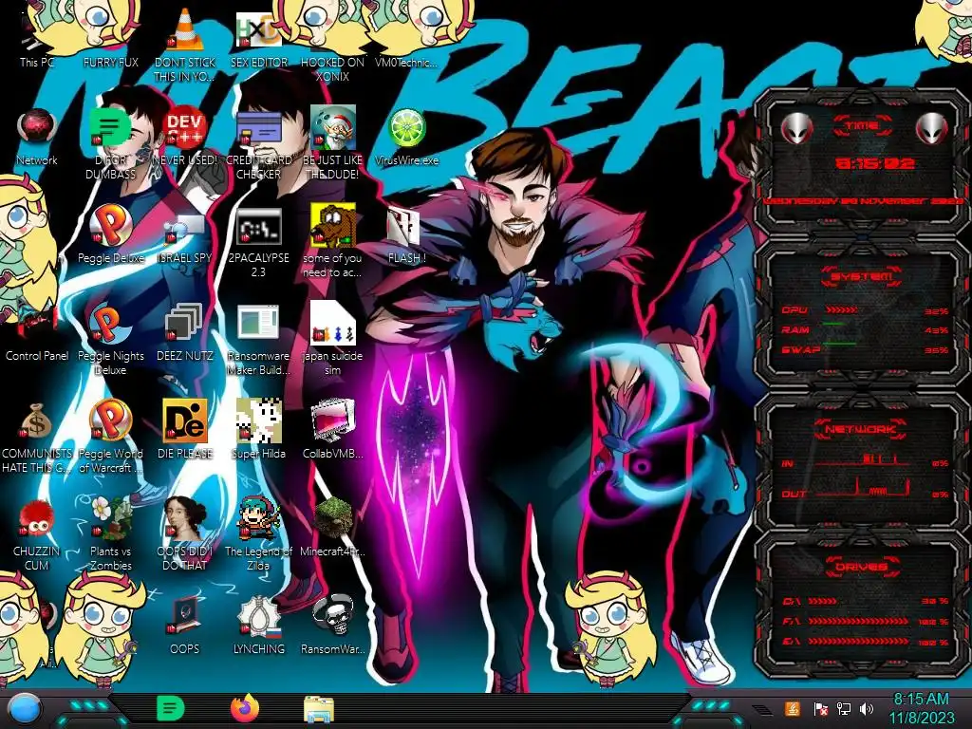The image size is (972, 729).
Task: Click the RAM meter row in widget
Action: pyautogui.click(x=865, y=329)
